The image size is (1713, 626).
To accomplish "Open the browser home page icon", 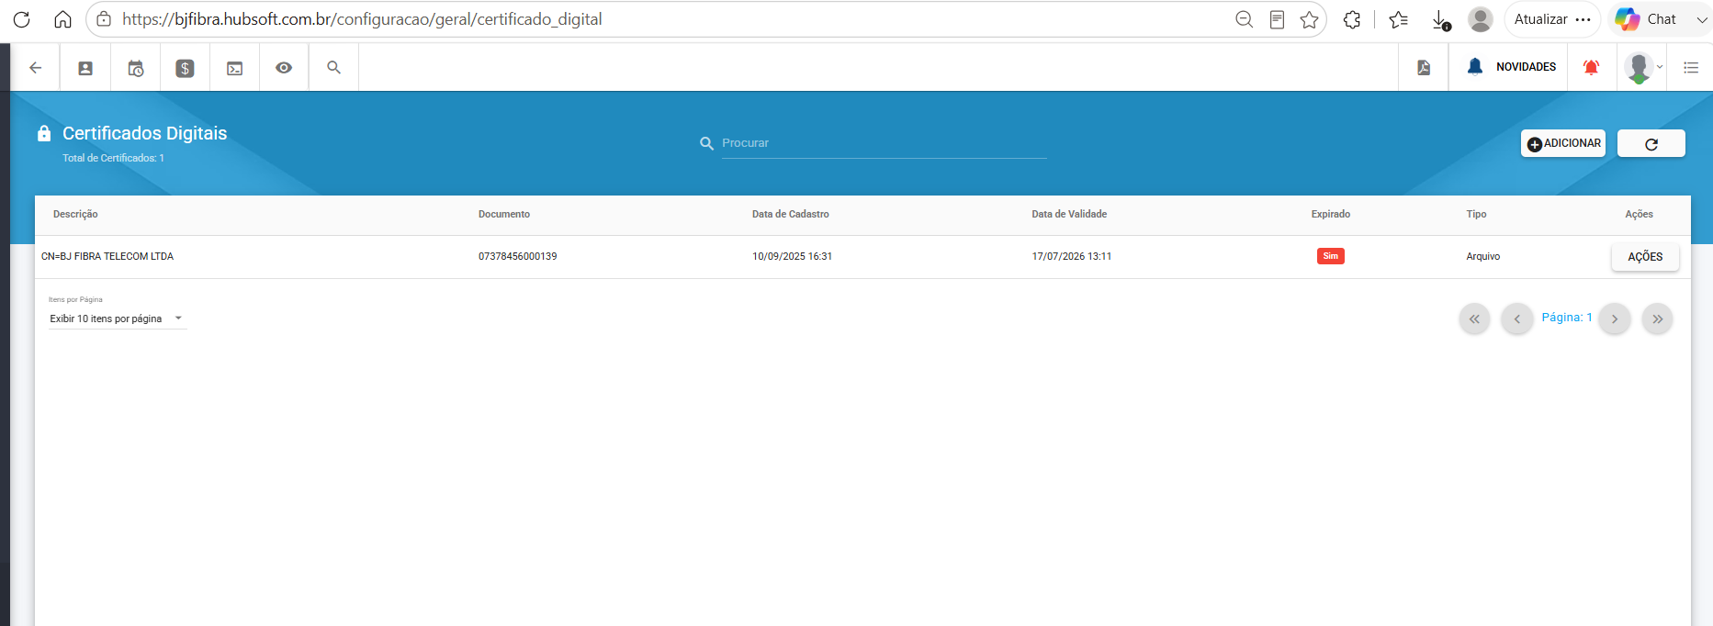I will [x=62, y=19].
